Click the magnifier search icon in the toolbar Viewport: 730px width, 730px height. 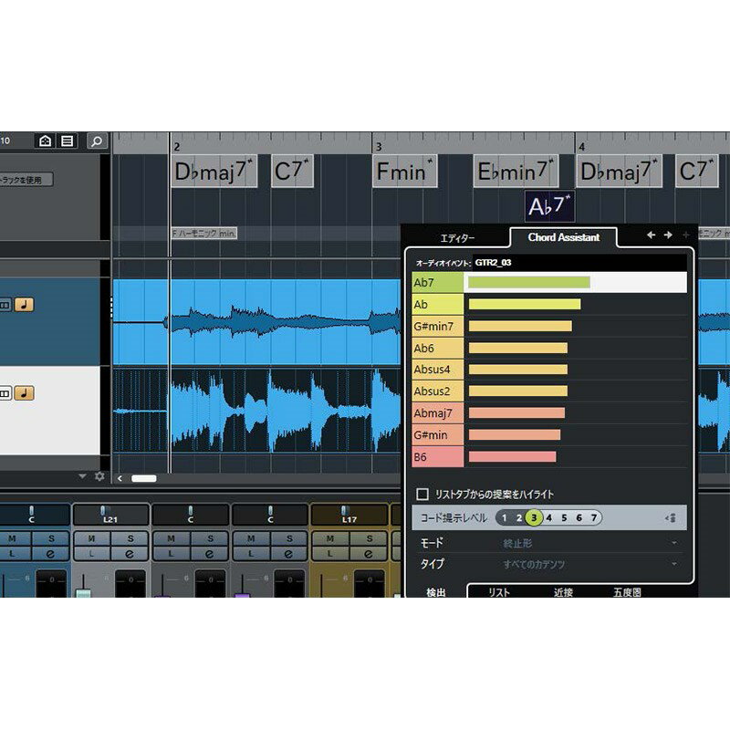click(x=97, y=141)
